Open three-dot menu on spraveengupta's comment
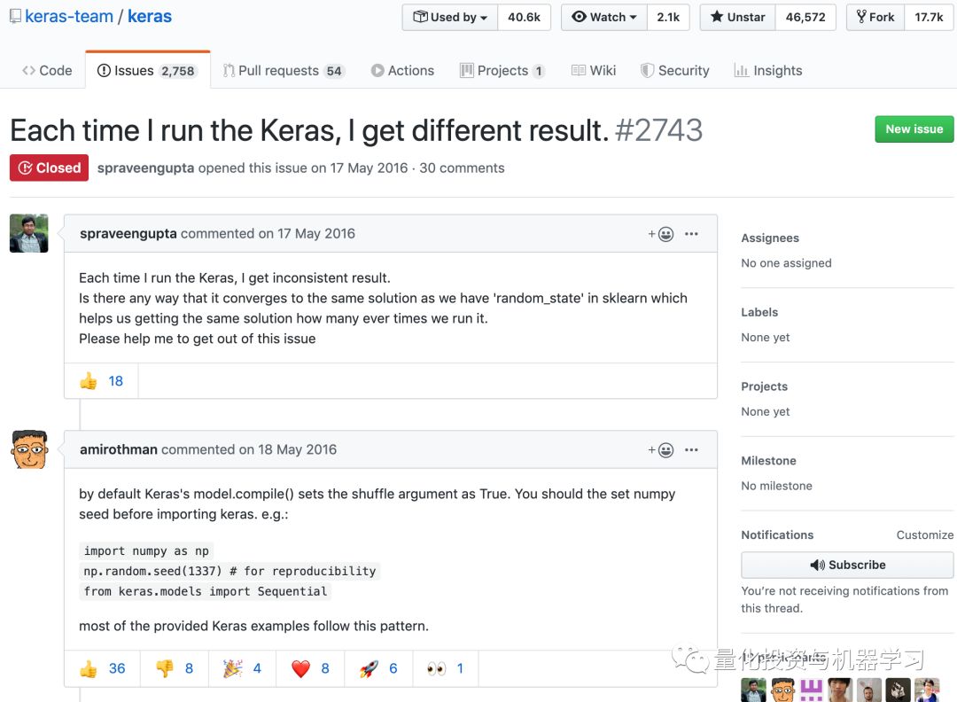The image size is (957, 702). [x=691, y=234]
